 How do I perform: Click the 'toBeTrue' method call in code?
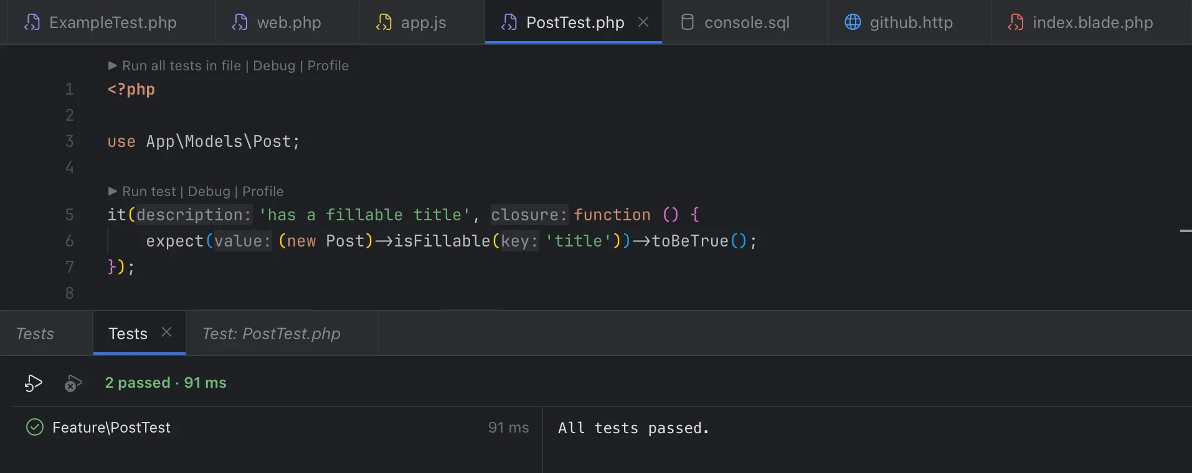(x=690, y=241)
